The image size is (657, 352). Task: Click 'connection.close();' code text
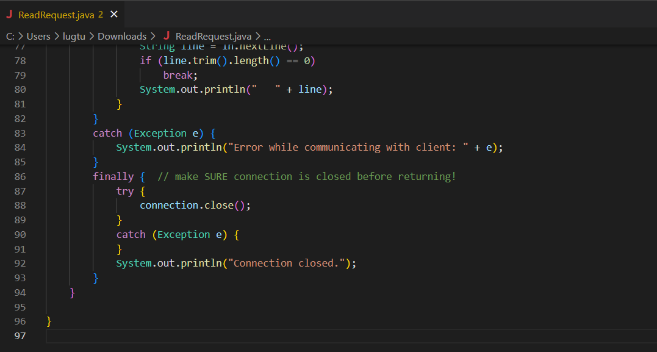point(195,206)
